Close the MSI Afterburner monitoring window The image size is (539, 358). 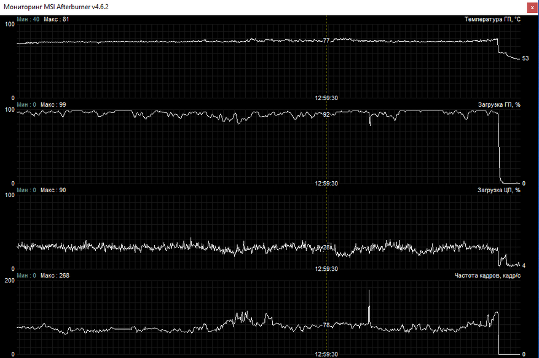(532, 7)
